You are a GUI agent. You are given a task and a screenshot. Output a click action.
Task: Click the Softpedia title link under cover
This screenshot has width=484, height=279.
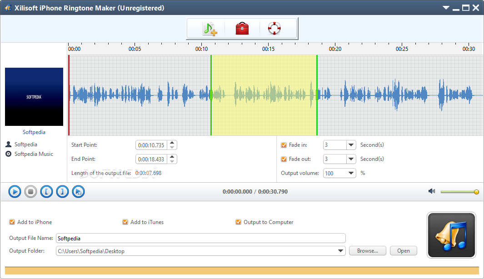[34, 132]
